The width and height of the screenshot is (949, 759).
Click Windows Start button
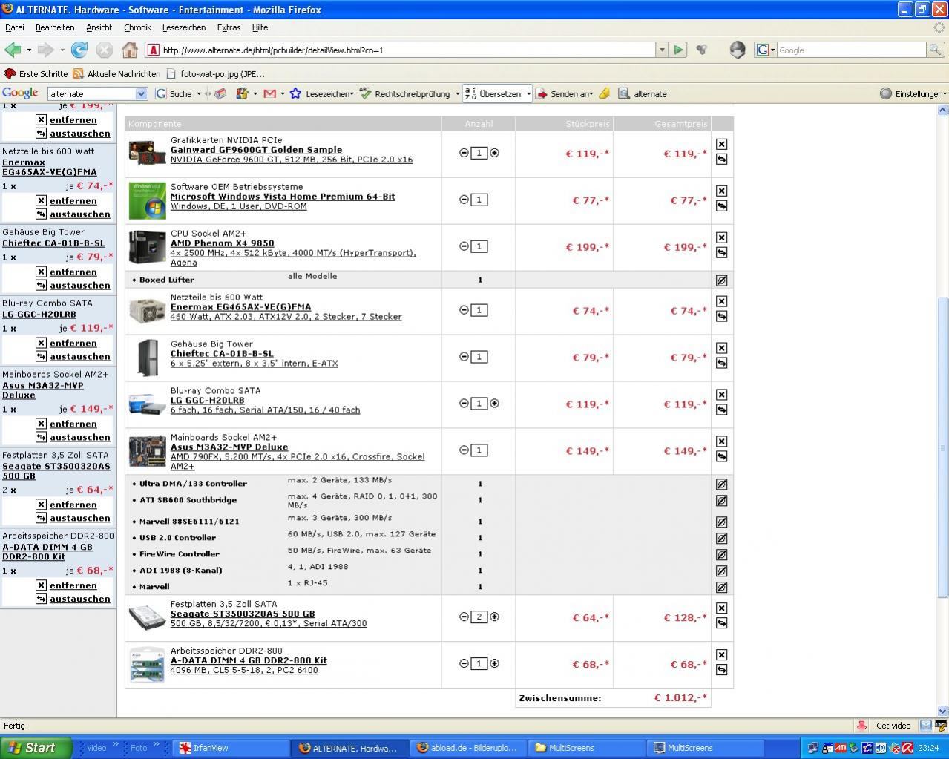[x=36, y=748]
